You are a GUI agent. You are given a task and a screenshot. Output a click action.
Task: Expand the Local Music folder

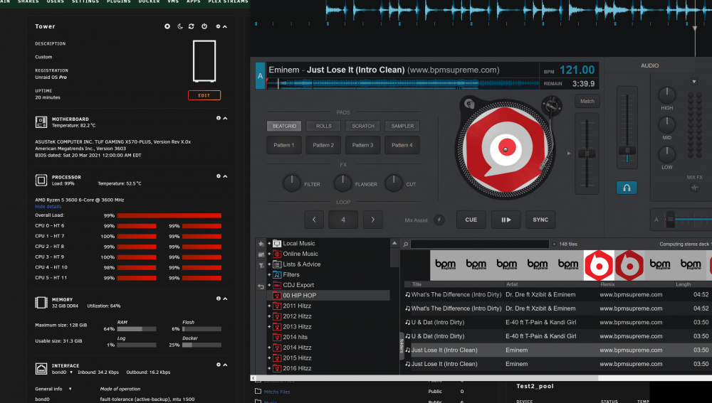click(x=269, y=243)
